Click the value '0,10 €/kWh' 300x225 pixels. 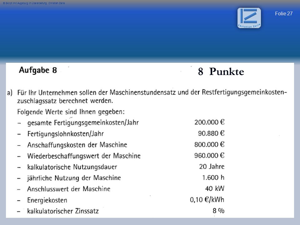[x=207, y=200]
